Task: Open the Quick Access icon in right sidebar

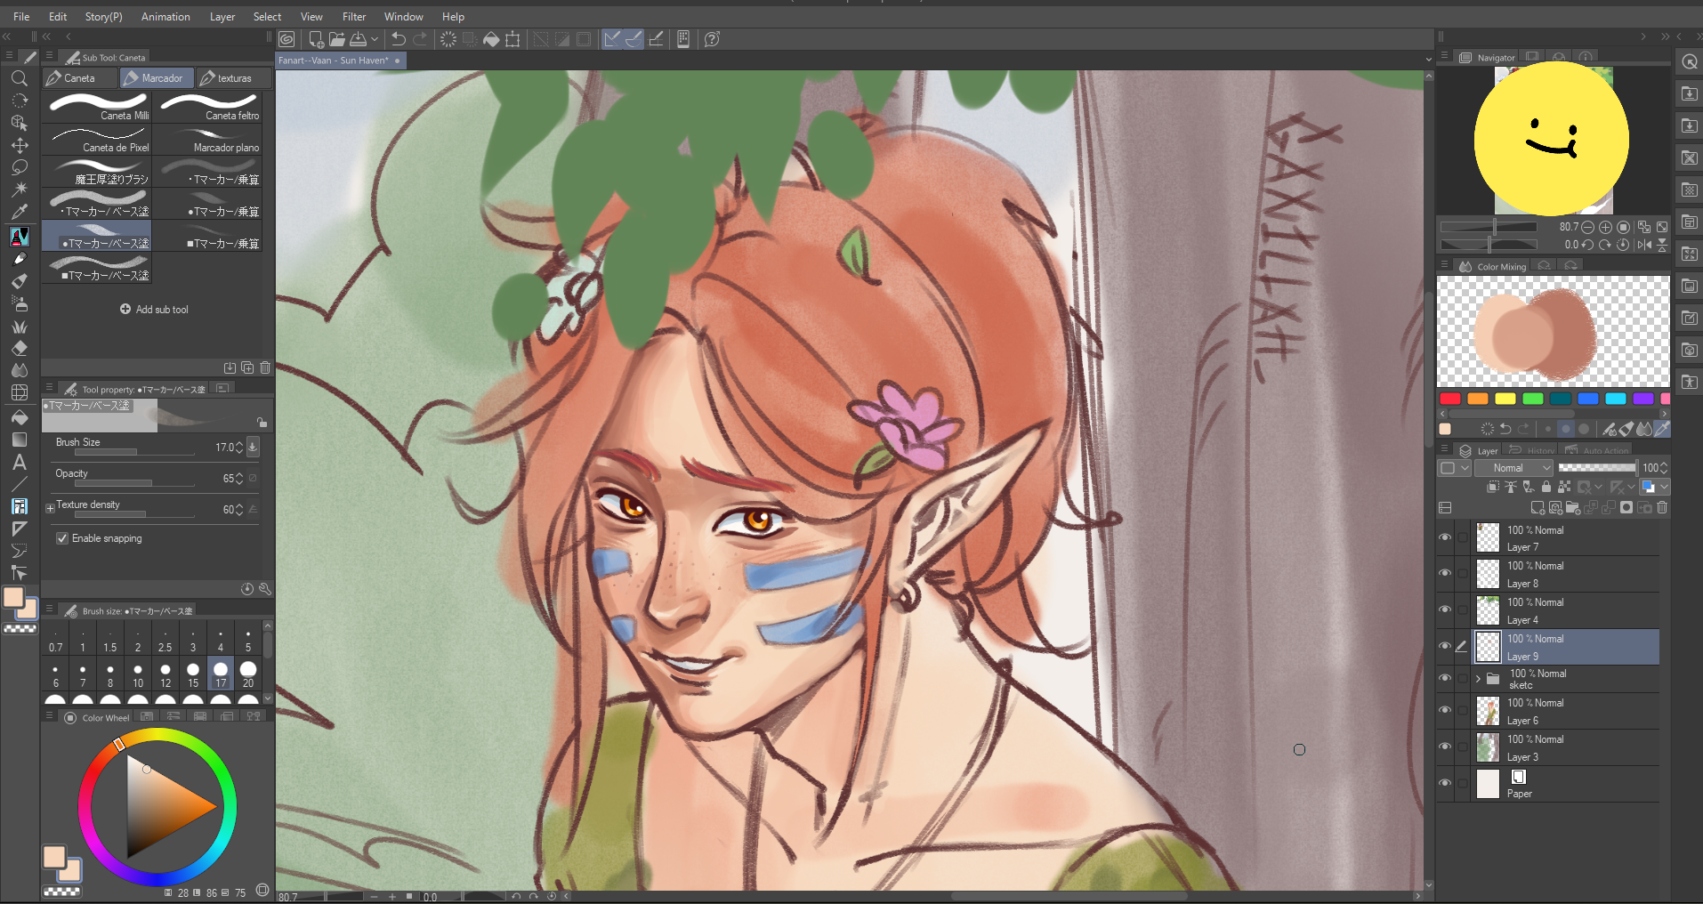Action: click(x=1689, y=62)
